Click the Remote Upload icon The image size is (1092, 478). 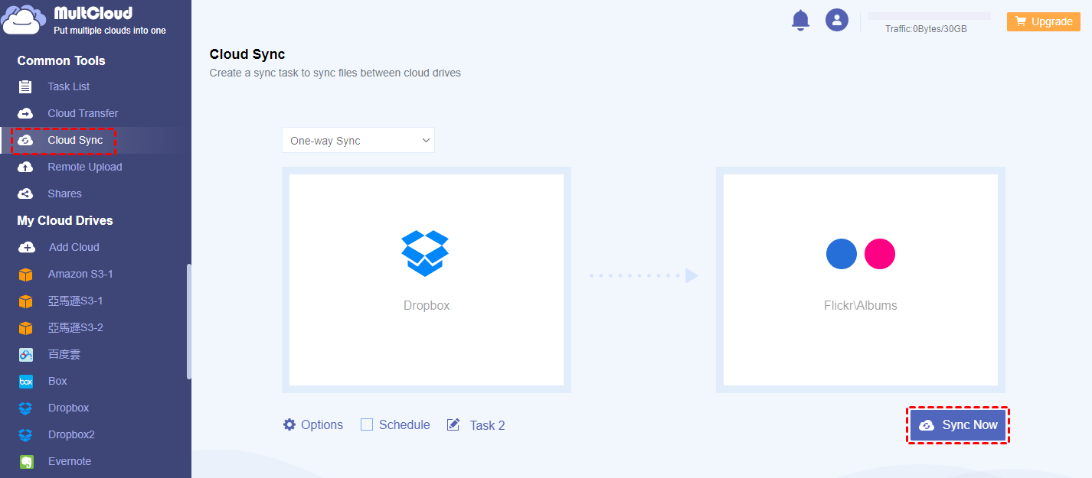25,167
